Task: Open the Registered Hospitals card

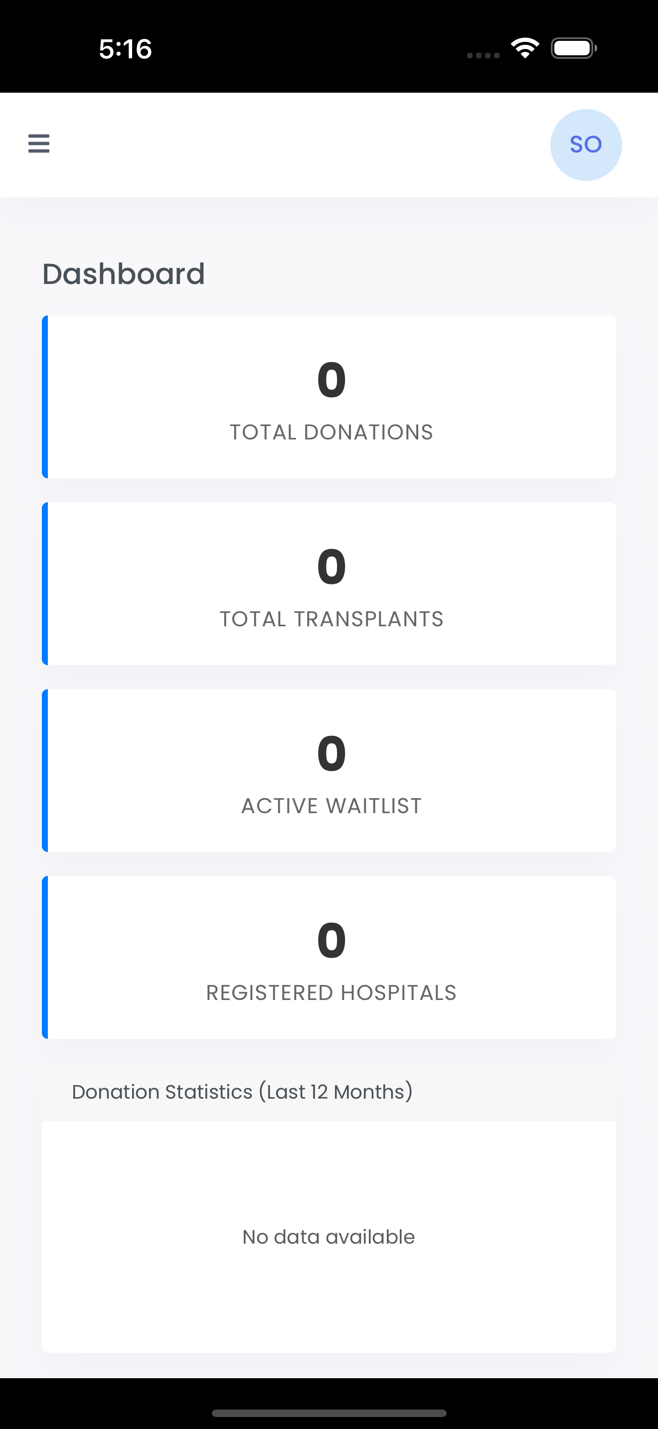Action: tap(329, 958)
